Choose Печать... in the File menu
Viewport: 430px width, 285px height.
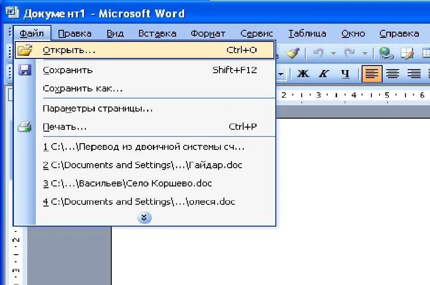tap(144, 127)
